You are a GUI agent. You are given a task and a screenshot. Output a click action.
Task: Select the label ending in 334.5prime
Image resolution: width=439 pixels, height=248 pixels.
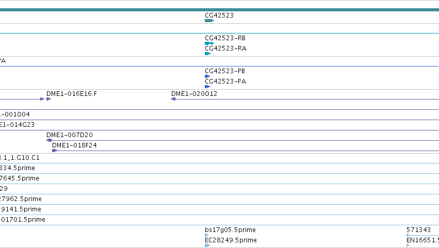[x=18, y=168]
